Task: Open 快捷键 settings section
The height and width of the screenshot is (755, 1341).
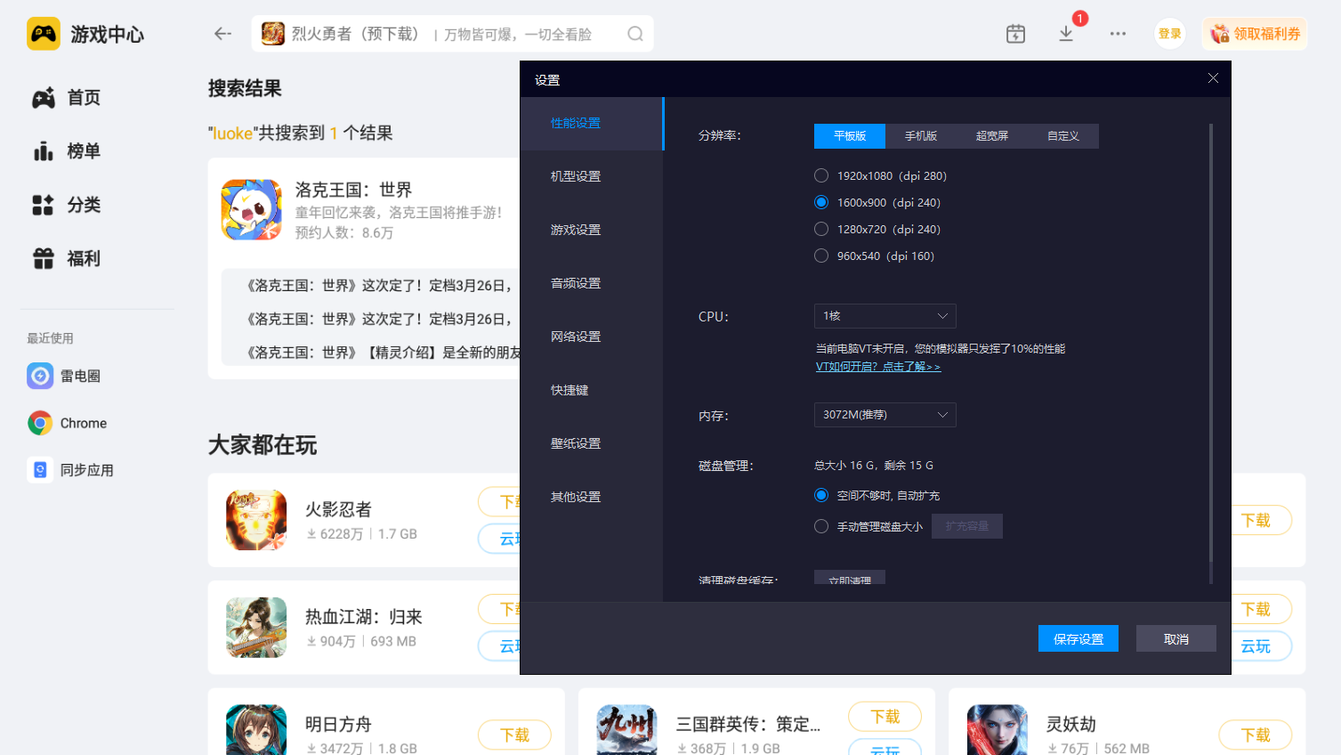Action: tap(592, 391)
